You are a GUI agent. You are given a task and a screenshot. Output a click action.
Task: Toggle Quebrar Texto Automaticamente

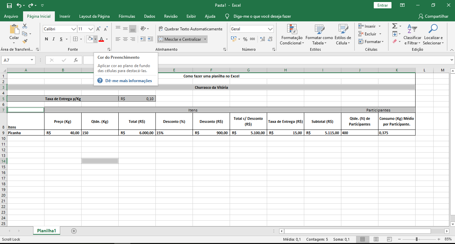[x=190, y=29]
